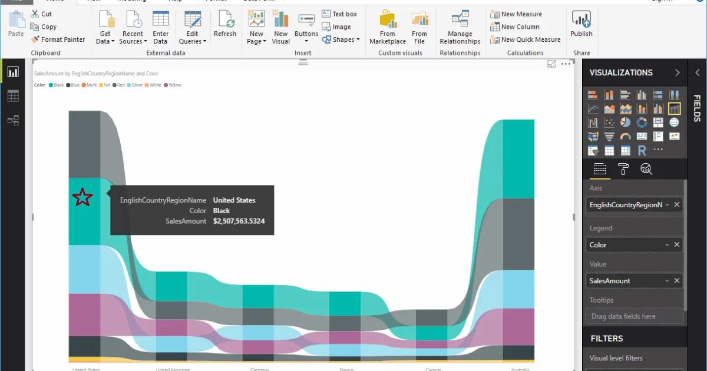Select the treemap visualization
Viewport: 707px width, 371px height.
pyautogui.click(x=658, y=122)
